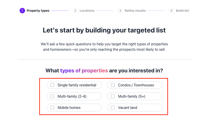This screenshot has width=200, height=138.
Task: Go to the Locations step label
Action: click(x=87, y=11)
